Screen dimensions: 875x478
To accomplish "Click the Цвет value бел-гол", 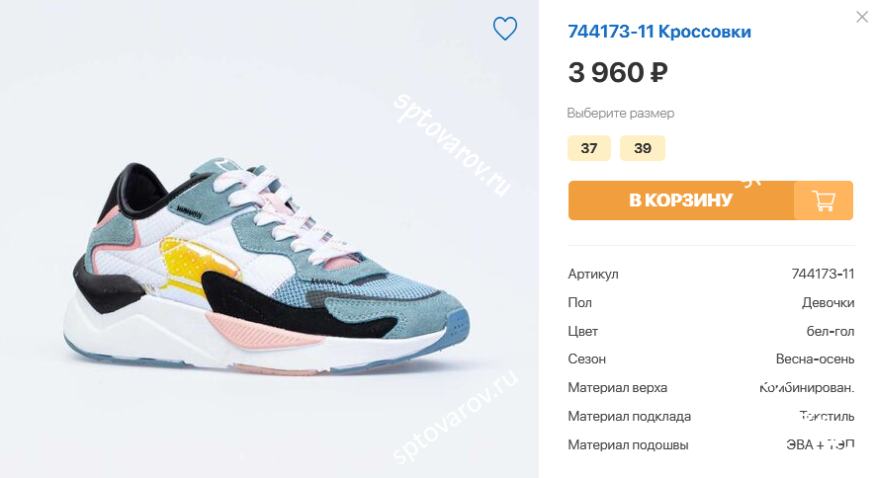I will pyautogui.click(x=831, y=332).
